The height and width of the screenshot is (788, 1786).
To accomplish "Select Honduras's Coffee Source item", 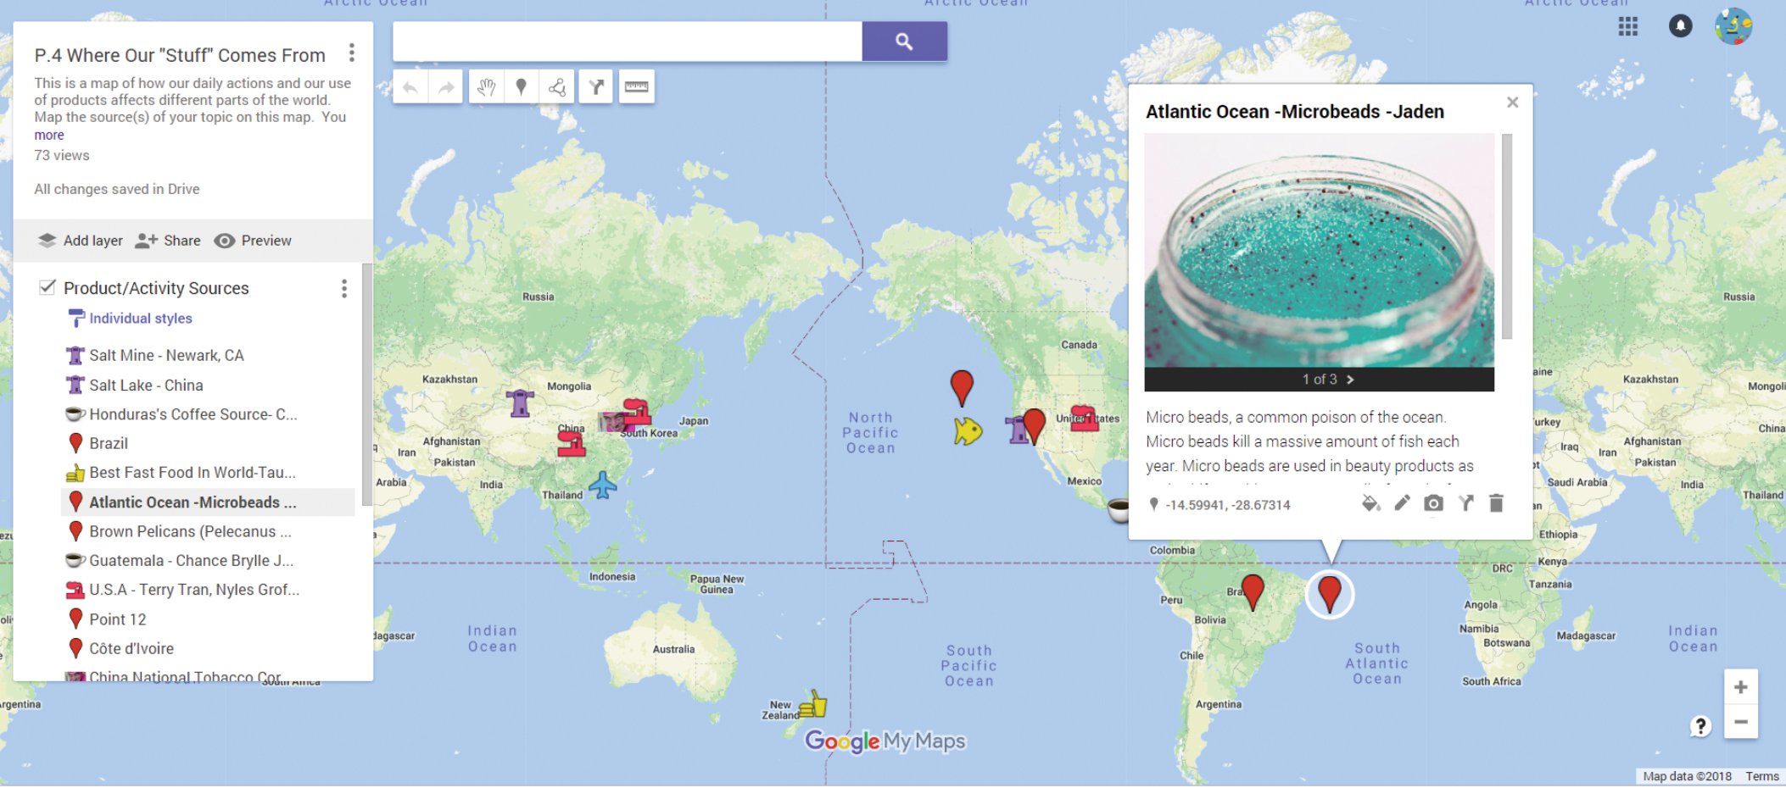I will pos(208,414).
